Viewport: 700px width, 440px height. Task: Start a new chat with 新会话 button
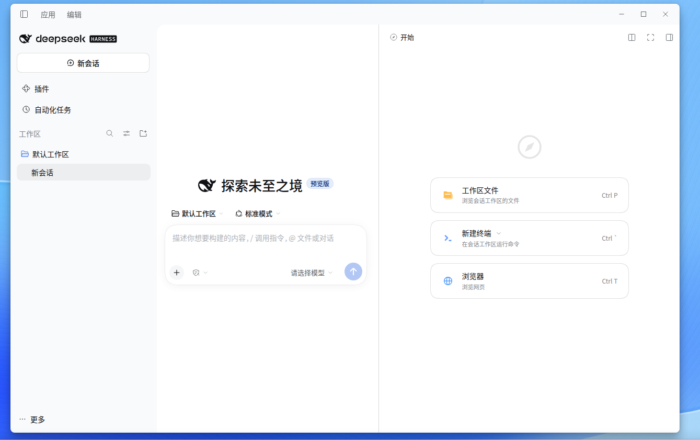coord(83,63)
